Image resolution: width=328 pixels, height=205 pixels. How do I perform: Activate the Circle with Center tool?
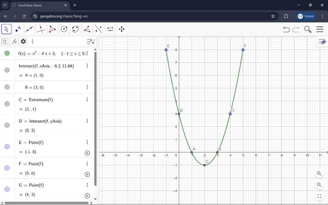[64, 29]
